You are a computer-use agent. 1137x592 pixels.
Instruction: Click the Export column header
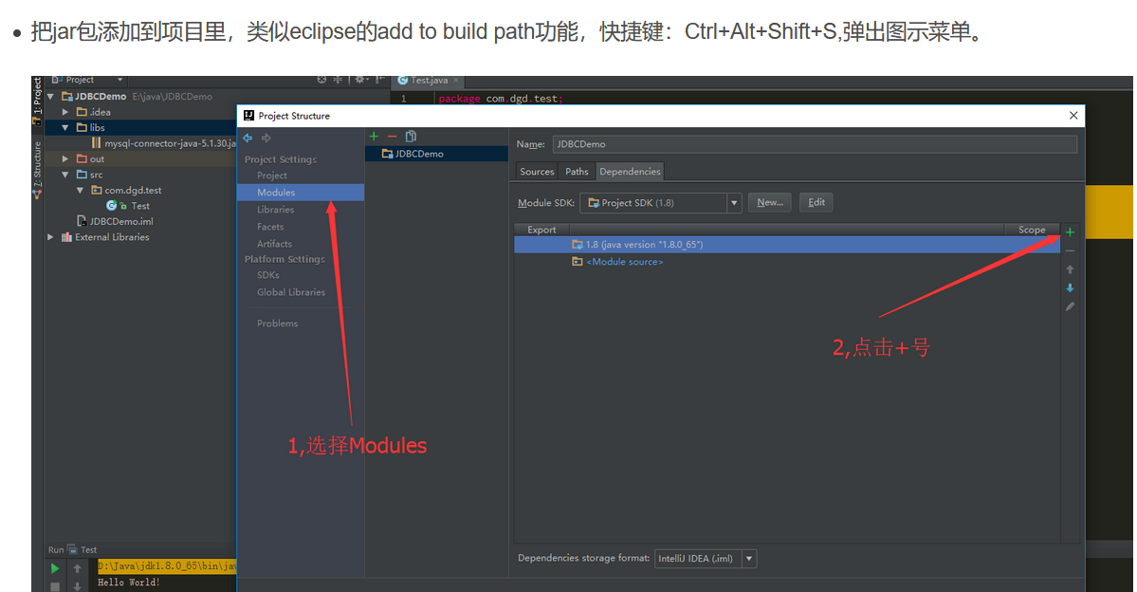541,230
